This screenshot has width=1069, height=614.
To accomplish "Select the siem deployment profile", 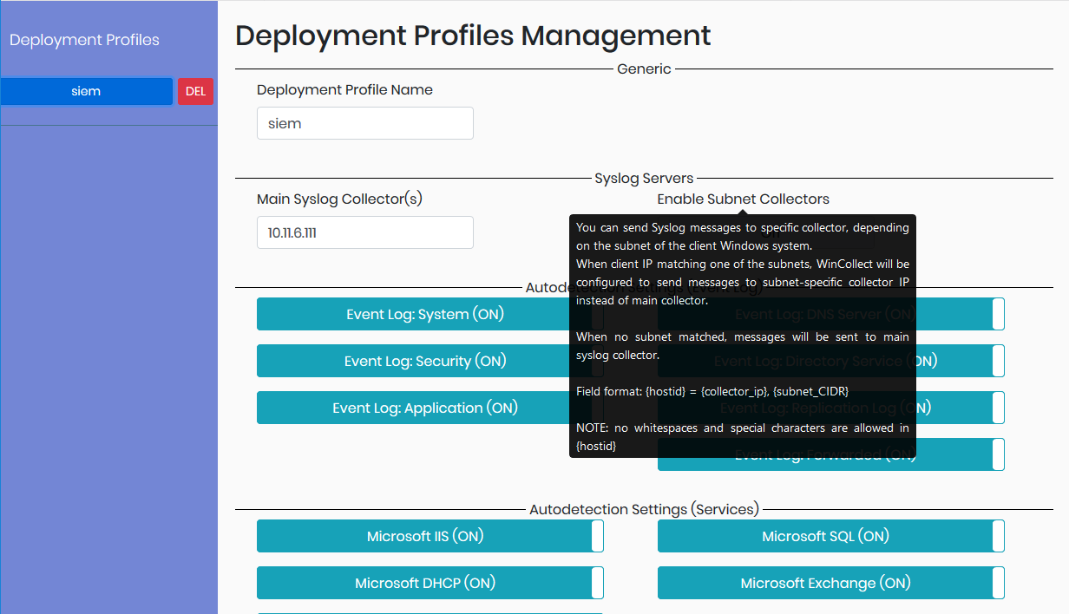I will [x=86, y=91].
